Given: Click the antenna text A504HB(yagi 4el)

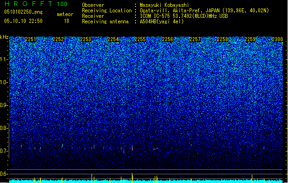Looking at the screenshot, I should click(x=162, y=22).
